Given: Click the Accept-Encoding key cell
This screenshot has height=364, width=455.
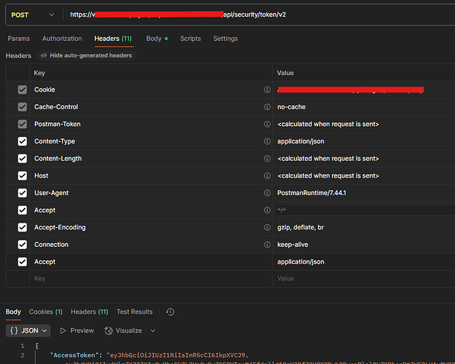Looking at the screenshot, I should [151, 228].
